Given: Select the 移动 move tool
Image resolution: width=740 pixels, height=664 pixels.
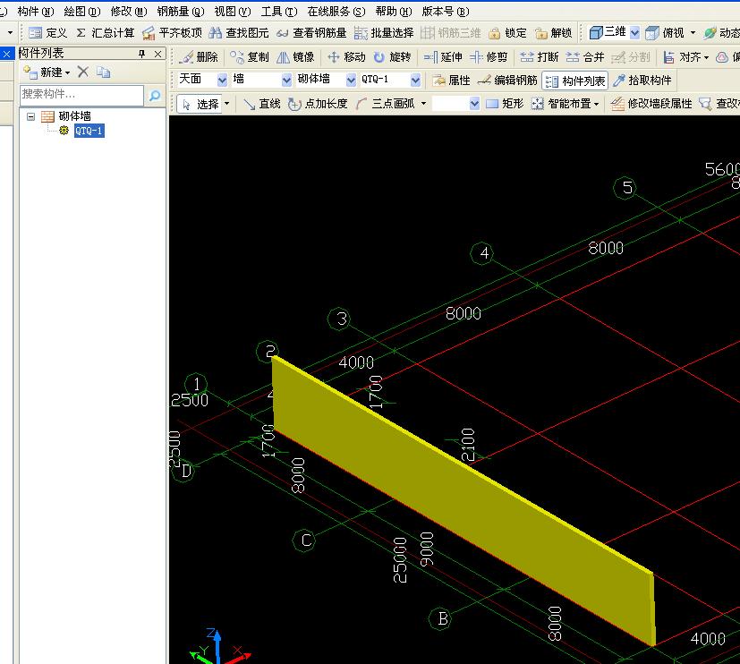Looking at the screenshot, I should click(346, 57).
